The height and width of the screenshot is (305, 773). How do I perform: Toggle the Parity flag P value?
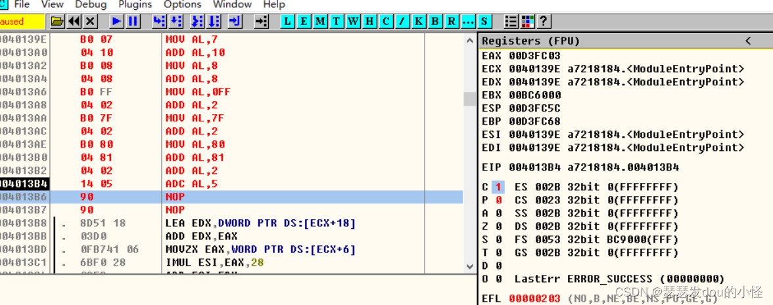pos(498,200)
